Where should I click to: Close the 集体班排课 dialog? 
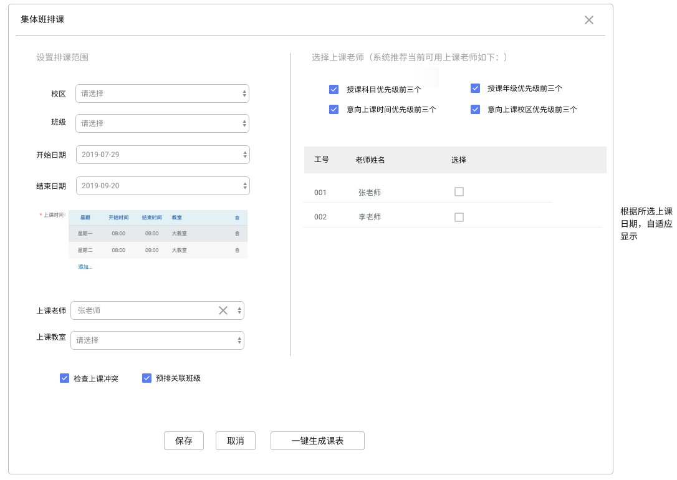[x=589, y=20]
